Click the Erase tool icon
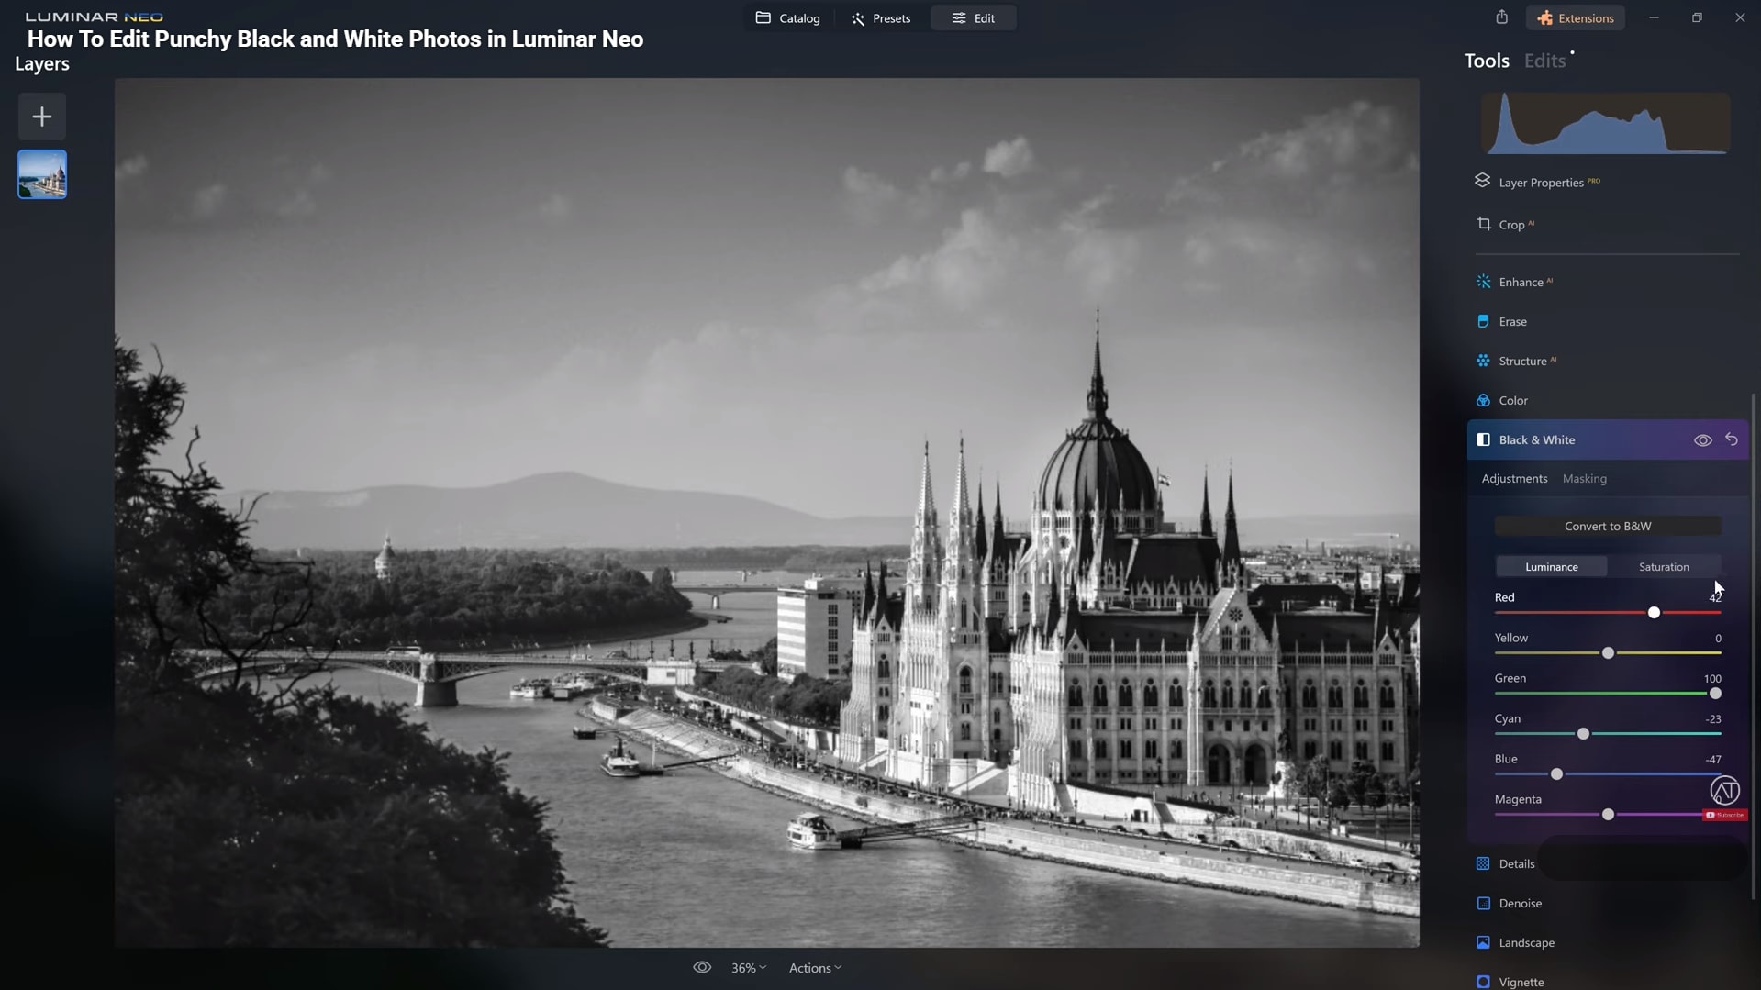 [1483, 321]
